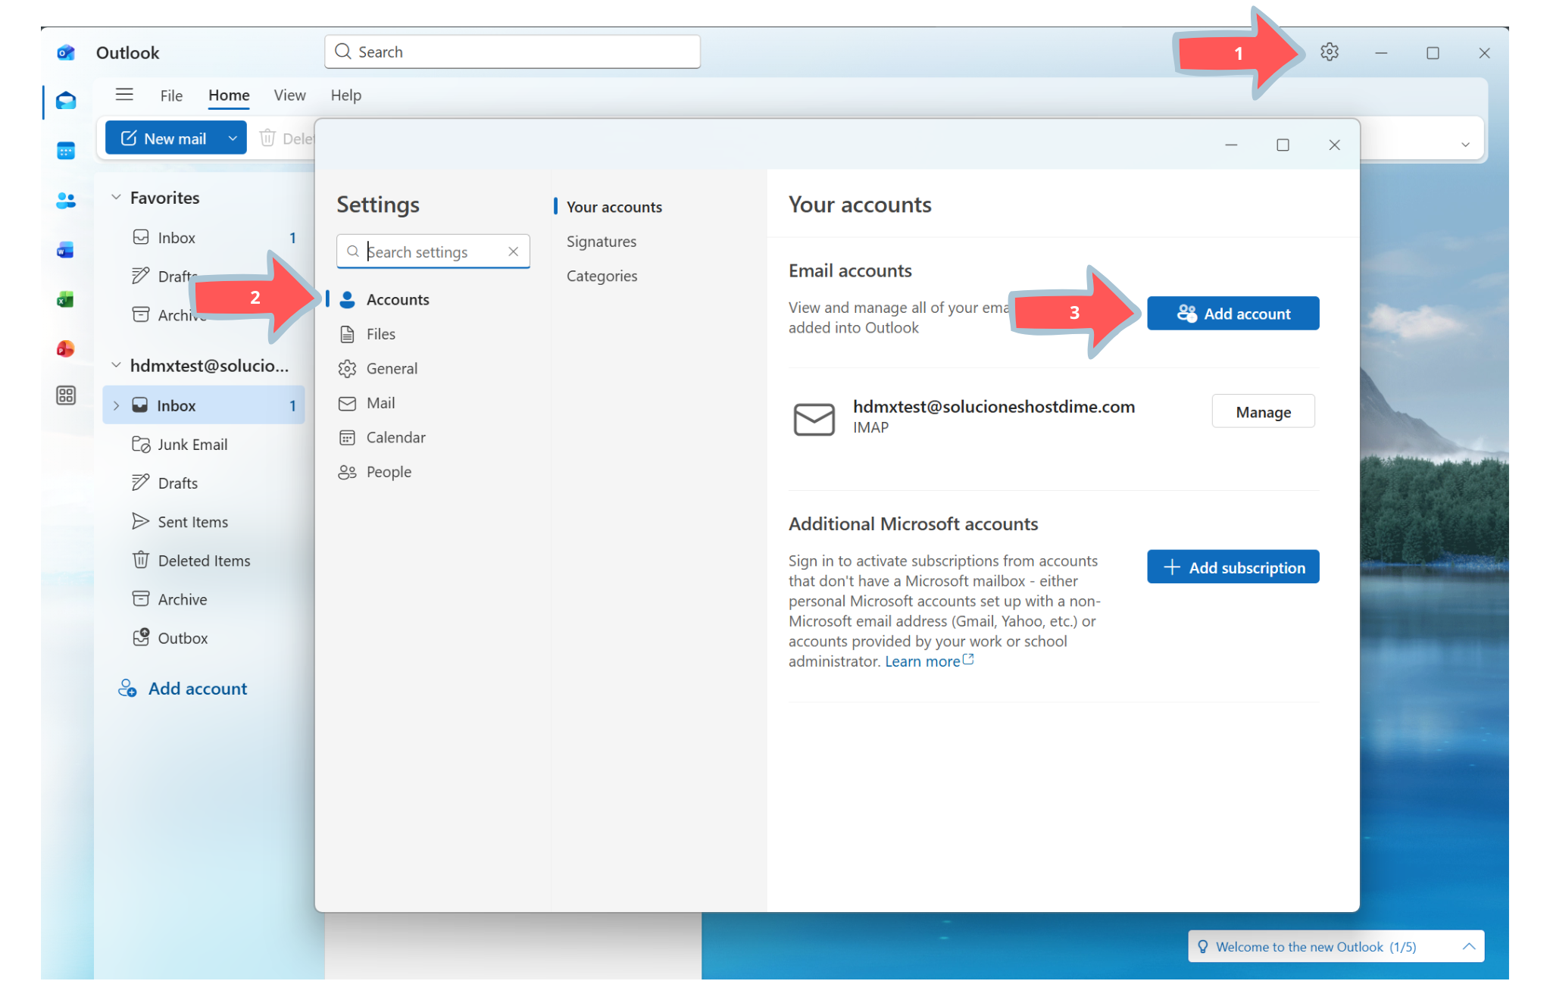
Task: Clear the Search settings field
Action: [x=513, y=251]
